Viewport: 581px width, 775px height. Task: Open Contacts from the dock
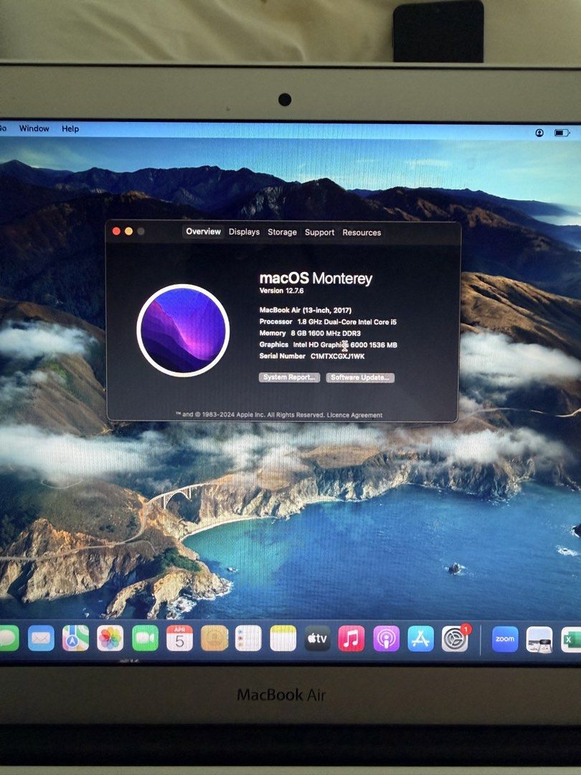(x=214, y=639)
